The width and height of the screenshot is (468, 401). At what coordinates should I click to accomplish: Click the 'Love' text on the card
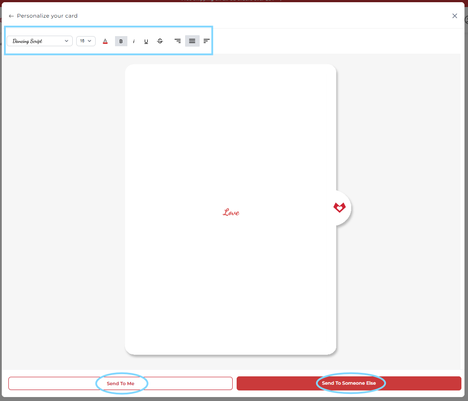click(231, 213)
